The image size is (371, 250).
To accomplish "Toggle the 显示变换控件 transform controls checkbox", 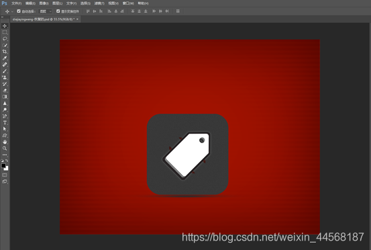I will point(58,11).
